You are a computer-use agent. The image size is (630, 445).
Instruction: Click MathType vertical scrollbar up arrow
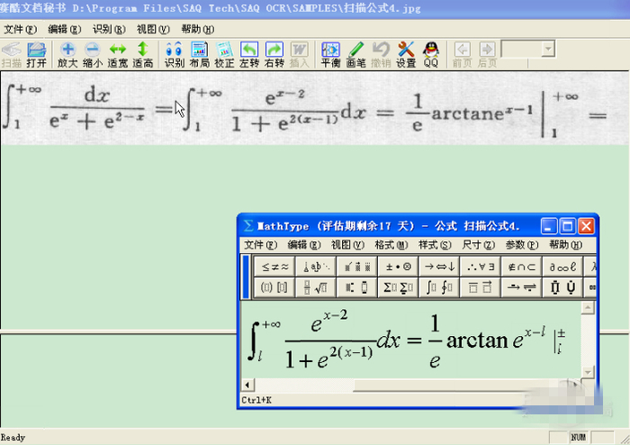coord(589,308)
